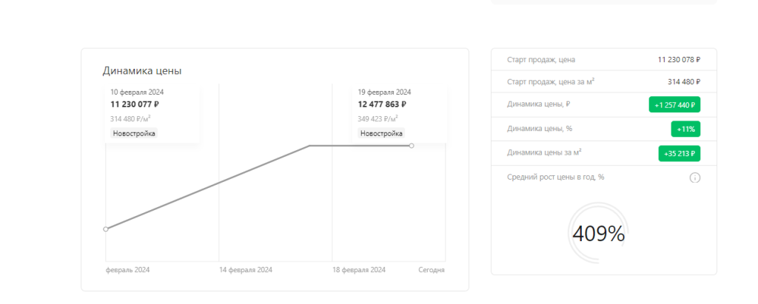This screenshot has height=304, width=758.
Task: Click the 12 477 863 ₽ tooltip price
Action: click(x=382, y=104)
